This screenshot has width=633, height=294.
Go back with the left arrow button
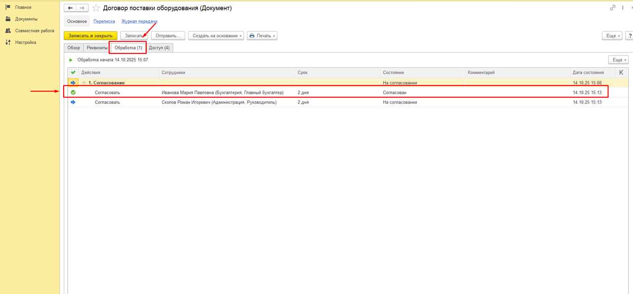click(70, 8)
